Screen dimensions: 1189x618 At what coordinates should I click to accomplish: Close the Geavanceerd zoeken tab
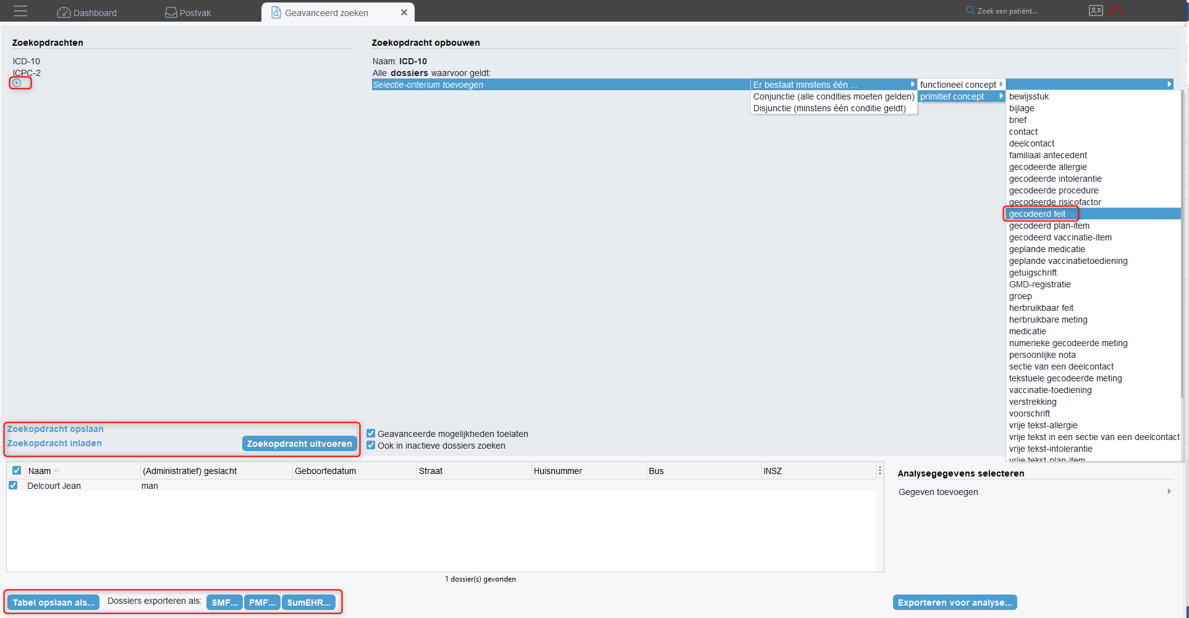[404, 12]
